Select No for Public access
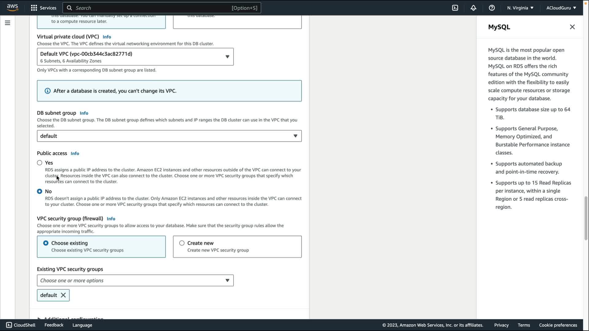The height and width of the screenshot is (331, 589). 40,191
